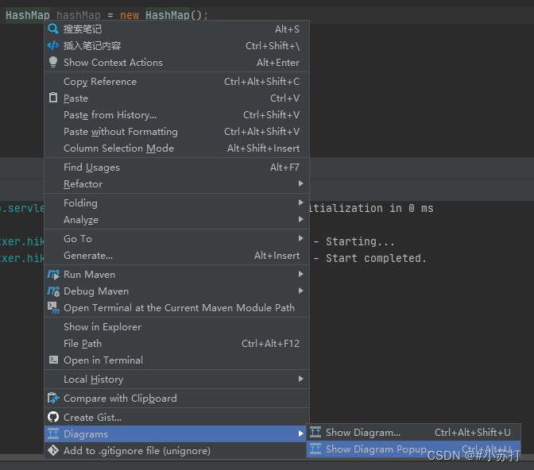Click the '.servle' console text
The height and width of the screenshot is (470, 534).
click(x=22, y=208)
